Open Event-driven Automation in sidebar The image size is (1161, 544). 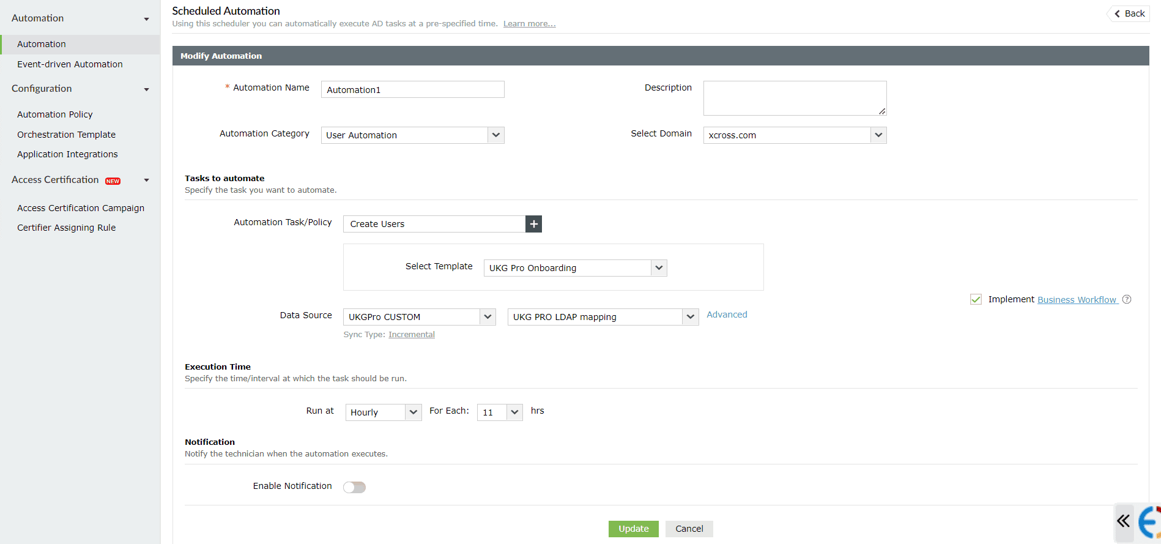tap(70, 64)
